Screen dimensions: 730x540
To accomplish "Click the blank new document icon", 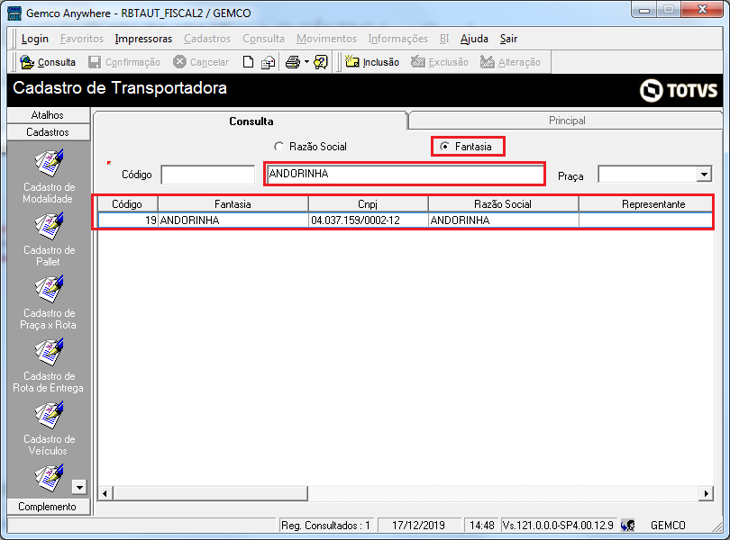I will pos(248,62).
